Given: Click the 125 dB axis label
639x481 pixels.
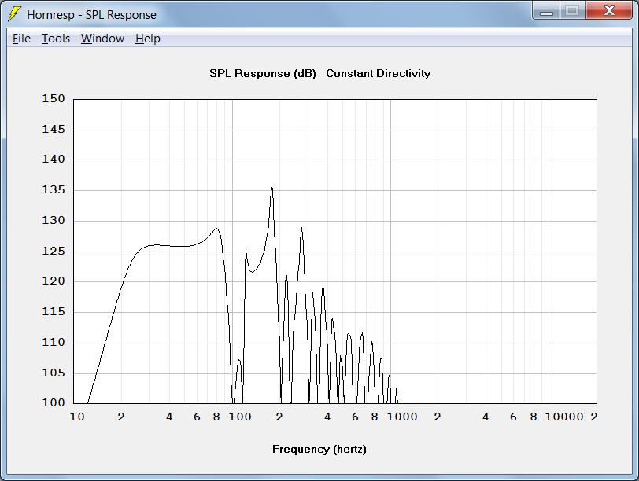Looking at the screenshot, I should (x=54, y=251).
